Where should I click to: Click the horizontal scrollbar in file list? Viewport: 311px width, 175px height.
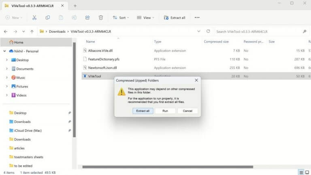click(x=168, y=167)
